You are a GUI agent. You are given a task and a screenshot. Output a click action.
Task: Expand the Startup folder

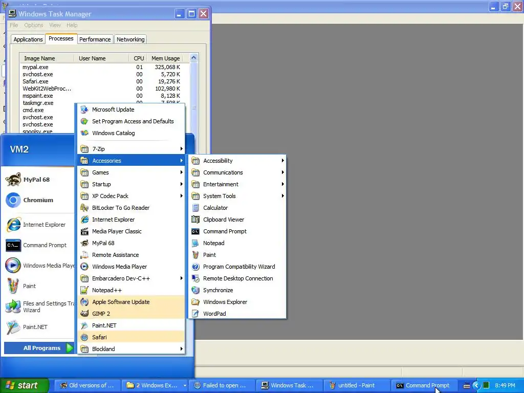point(131,184)
